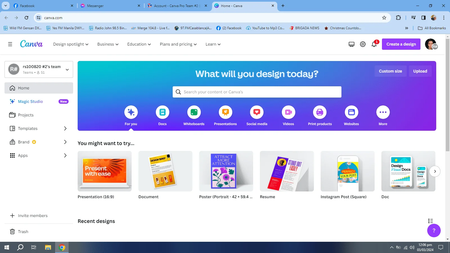The height and width of the screenshot is (253, 450).
Task: Open the Presentation (16:9) thumbnail
Action: pos(105,171)
